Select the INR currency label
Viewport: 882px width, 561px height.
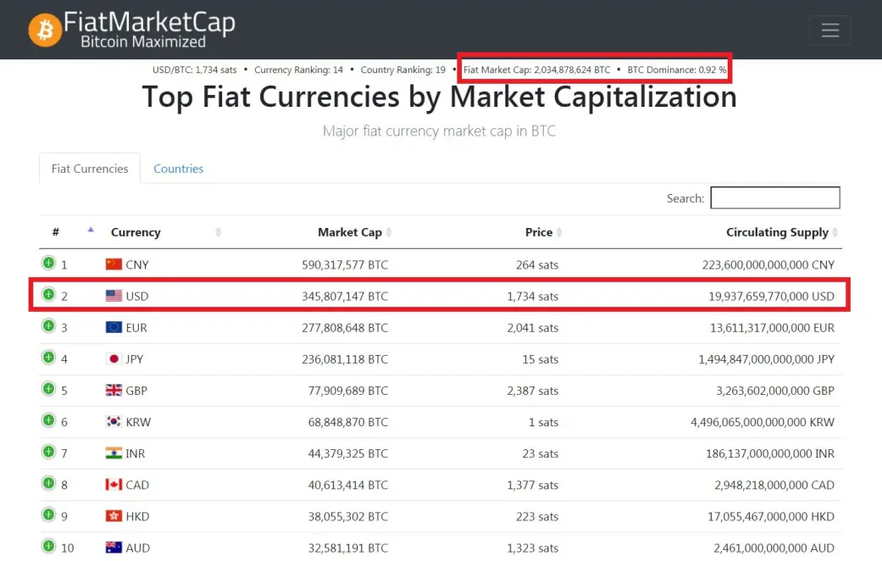coord(135,453)
